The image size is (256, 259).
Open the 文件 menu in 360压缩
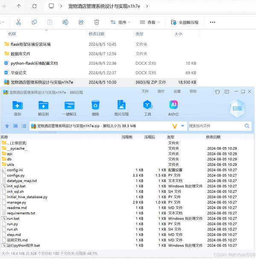click(x=145, y=91)
